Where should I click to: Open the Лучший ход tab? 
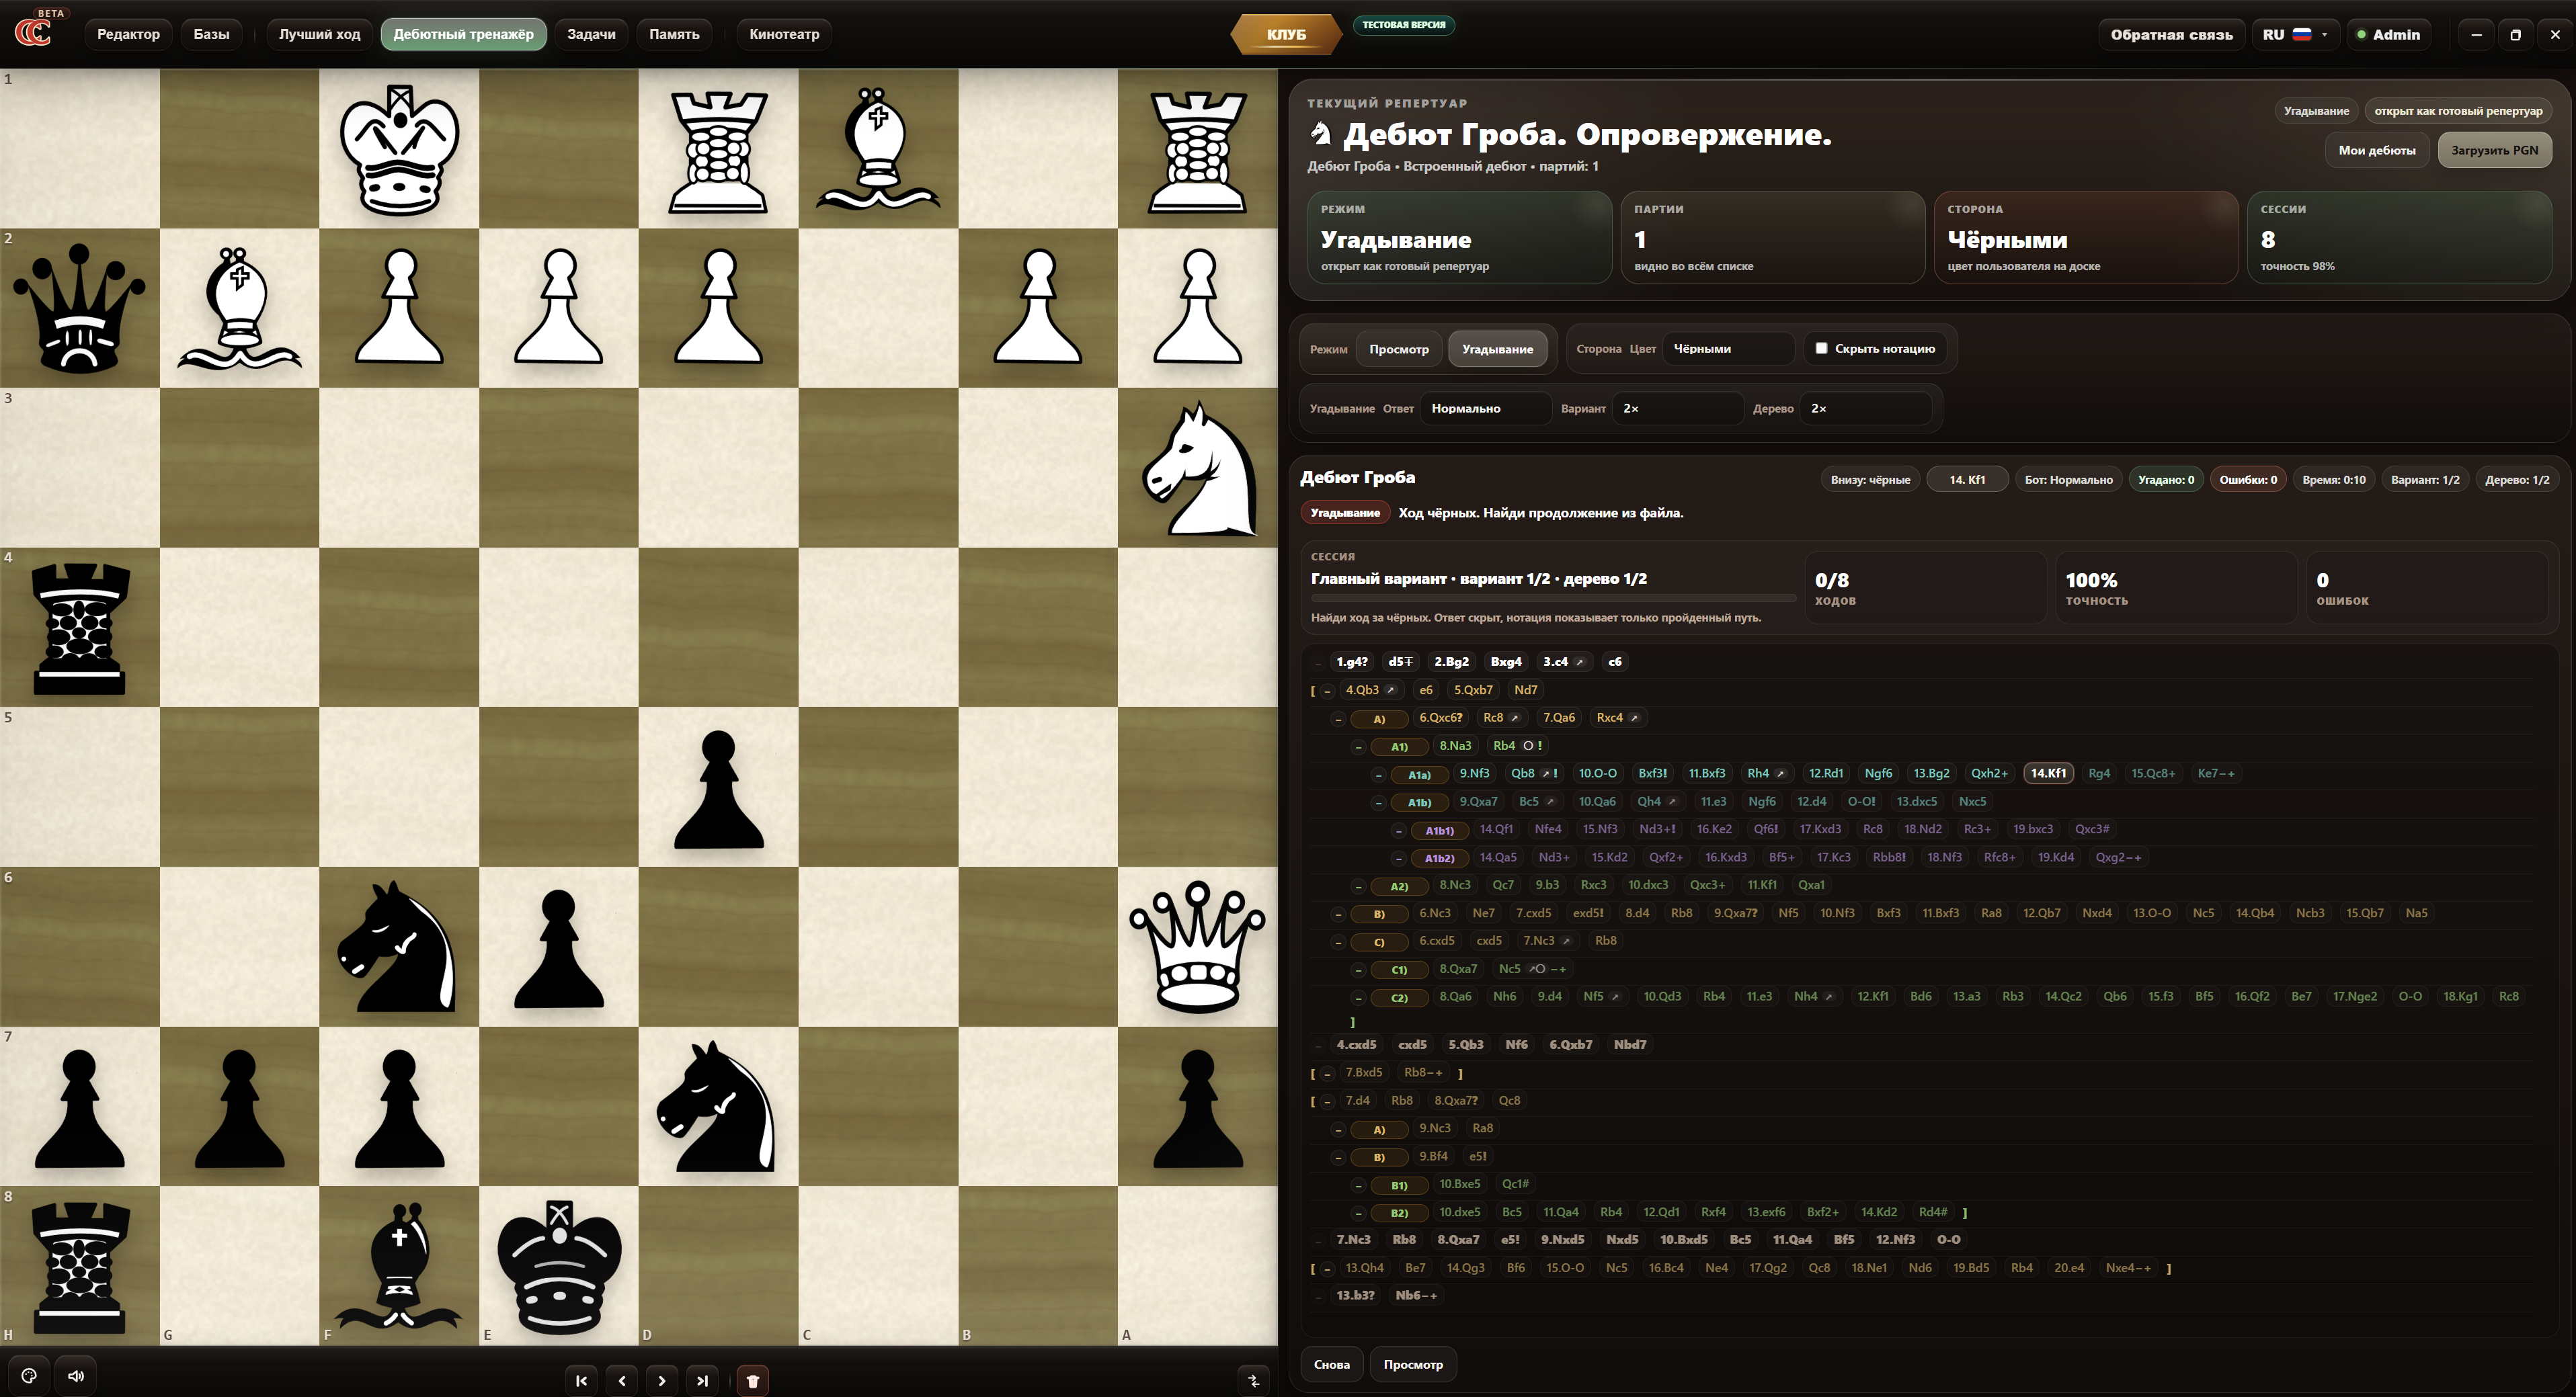click(319, 34)
